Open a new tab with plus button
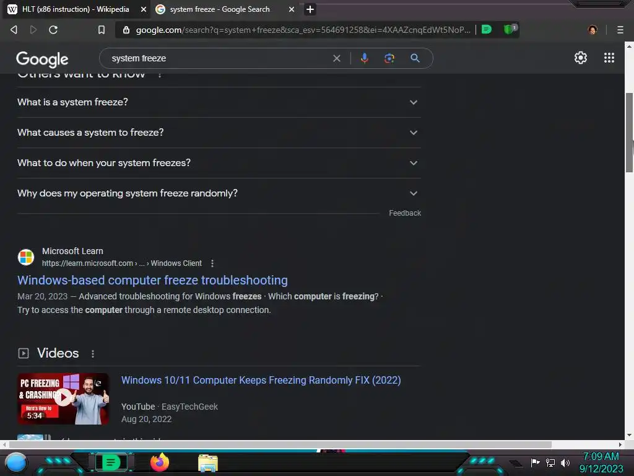Screen dimensions: 634x476 310,9
